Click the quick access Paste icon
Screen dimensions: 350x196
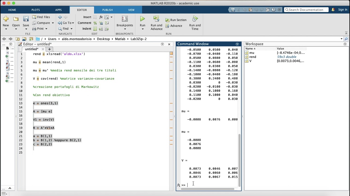[x=250, y=10]
